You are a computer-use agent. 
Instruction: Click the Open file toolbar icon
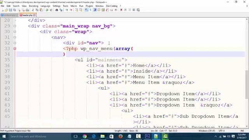tap(6, 10)
